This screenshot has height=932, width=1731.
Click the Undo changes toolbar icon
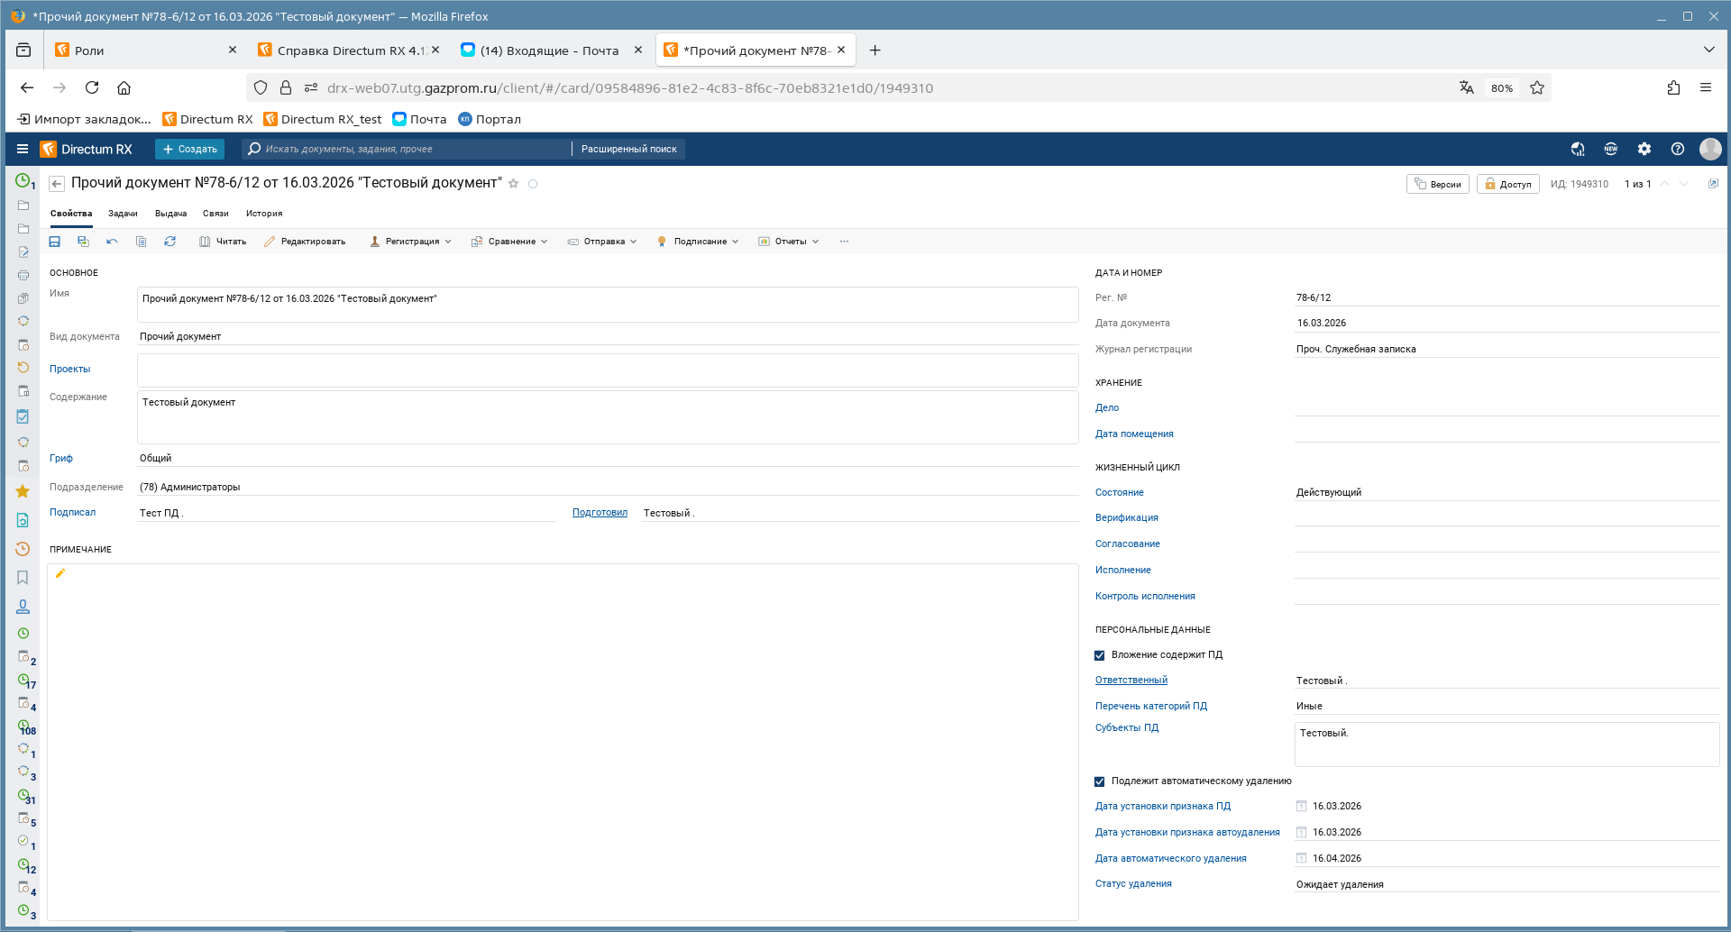tap(112, 242)
